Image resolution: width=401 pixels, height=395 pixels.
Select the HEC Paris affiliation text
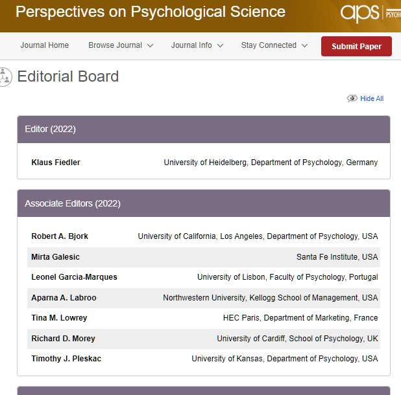coord(300,318)
